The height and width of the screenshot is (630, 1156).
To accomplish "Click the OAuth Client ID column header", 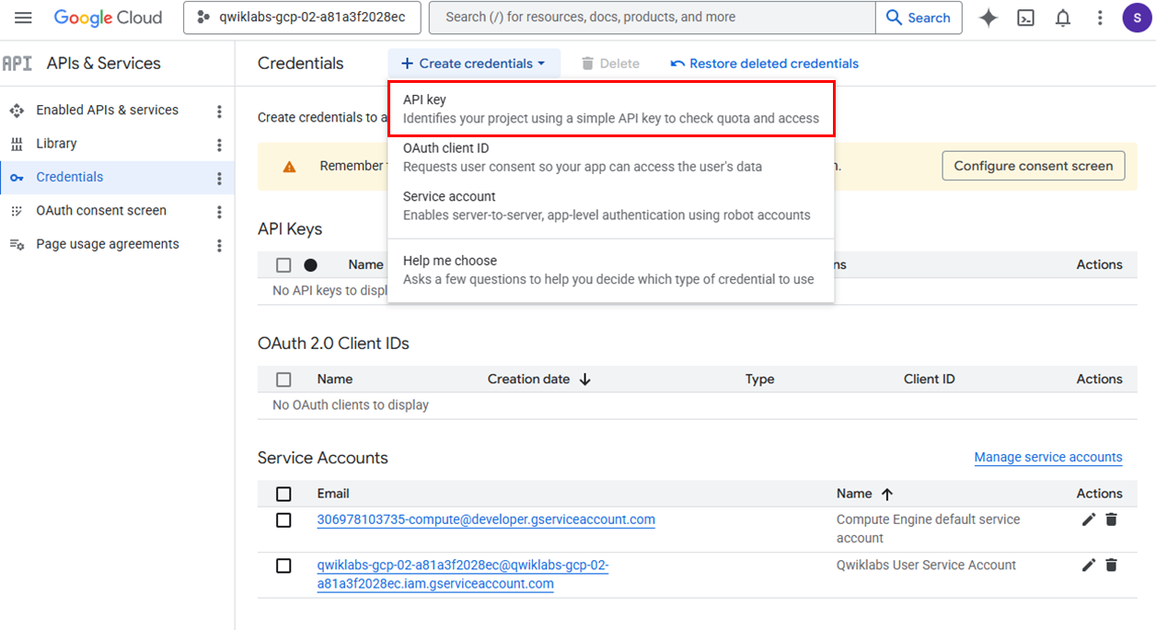I will point(930,379).
